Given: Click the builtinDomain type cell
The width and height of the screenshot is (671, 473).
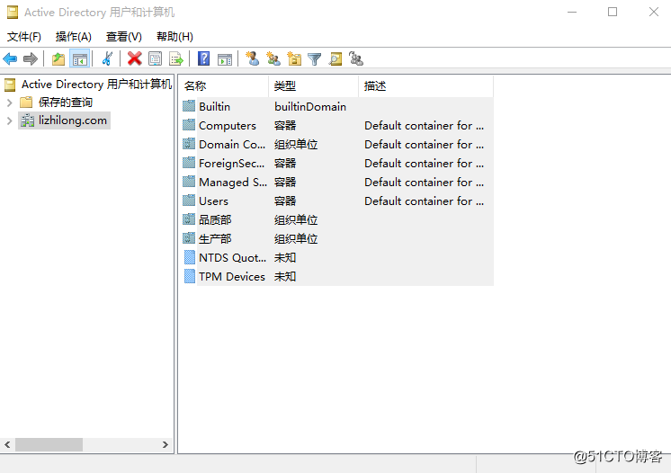Looking at the screenshot, I should pyautogui.click(x=310, y=106).
